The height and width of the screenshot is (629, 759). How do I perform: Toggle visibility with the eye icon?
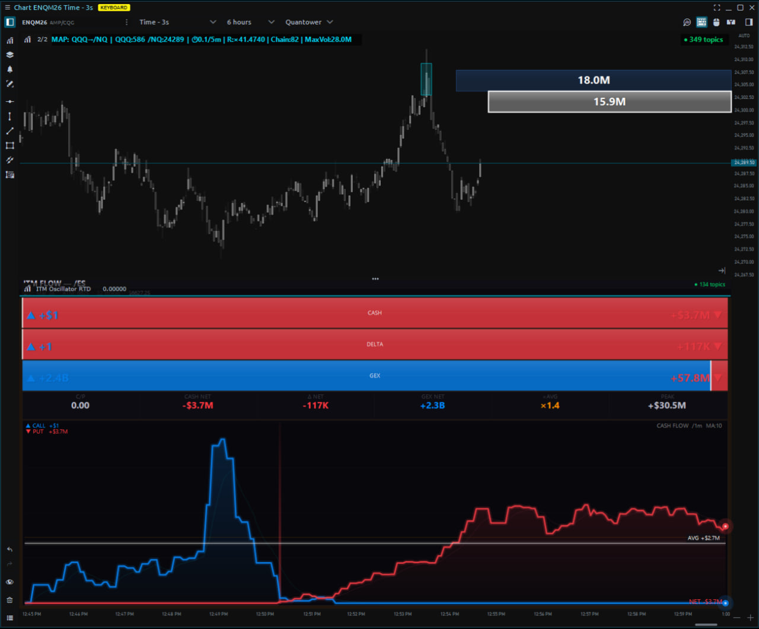9,582
